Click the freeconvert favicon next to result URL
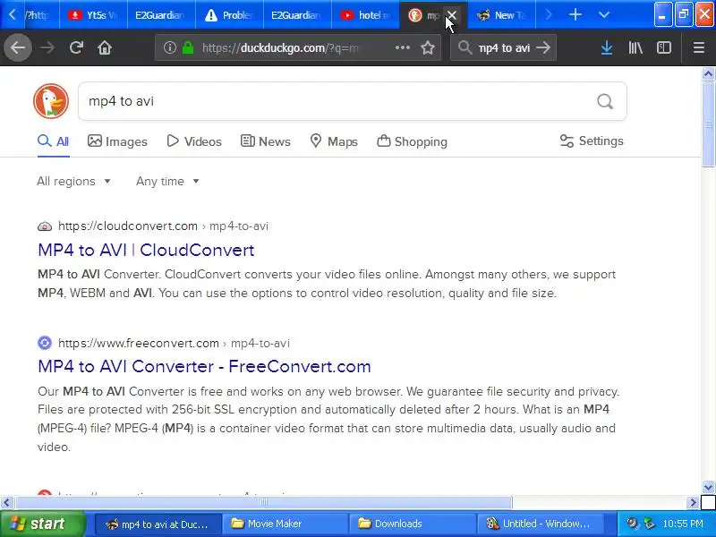 [44, 343]
